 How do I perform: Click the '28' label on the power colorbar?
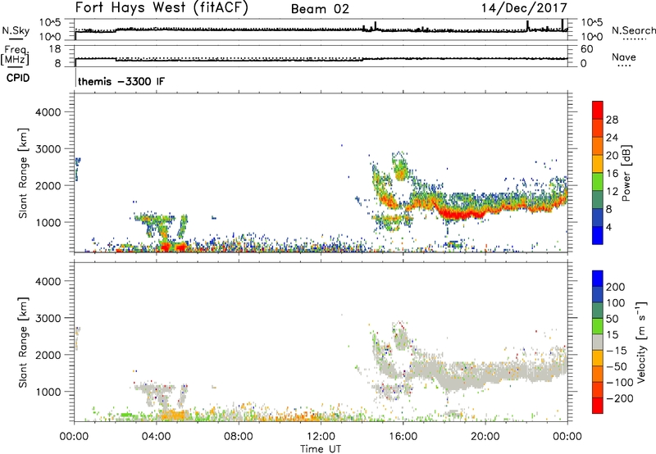pyautogui.click(x=612, y=120)
